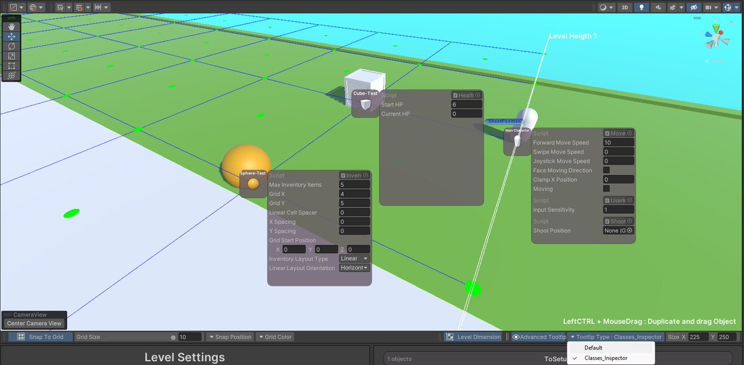Image resolution: width=744 pixels, height=365 pixels.
Task: Click the Main Character object icon
Action: click(x=517, y=141)
